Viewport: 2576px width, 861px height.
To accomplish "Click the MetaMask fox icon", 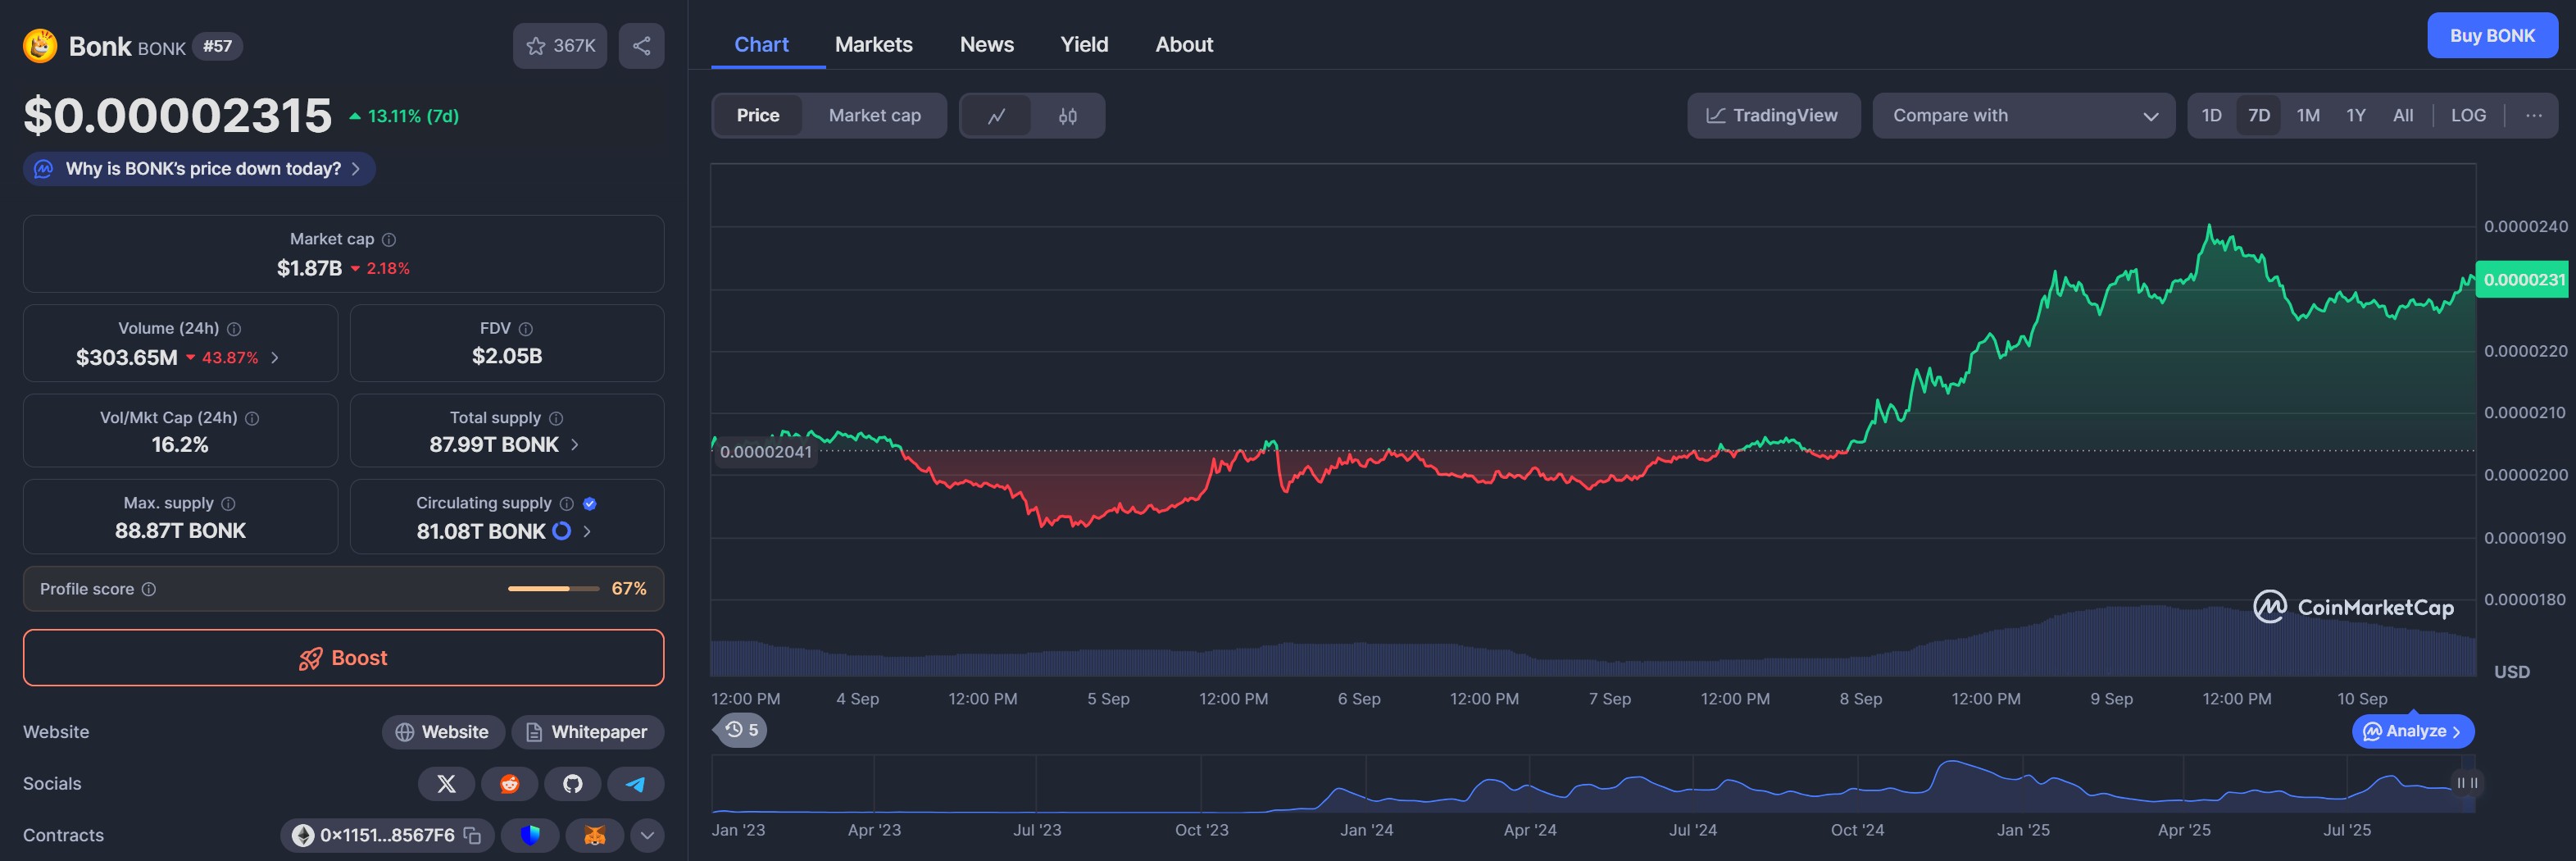I will pyautogui.click(x=594, y=835).
